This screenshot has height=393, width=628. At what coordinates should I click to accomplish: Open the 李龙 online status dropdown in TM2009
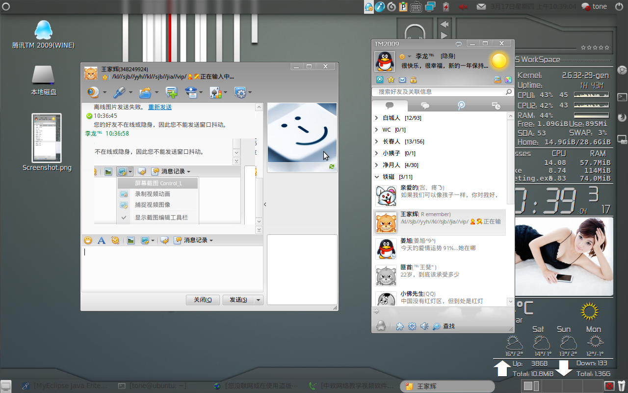(x=405, y=56)
